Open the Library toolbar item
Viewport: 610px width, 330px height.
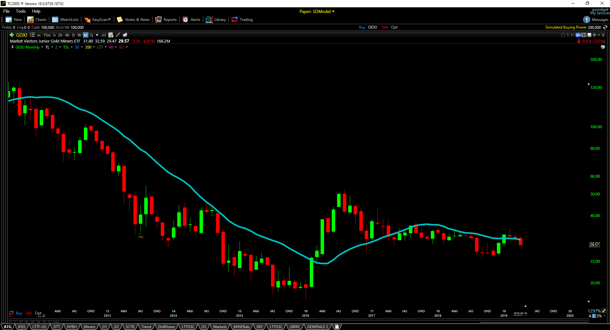pos(216,20)
